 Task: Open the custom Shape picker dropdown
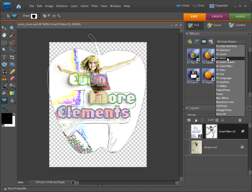pos(39,16)
